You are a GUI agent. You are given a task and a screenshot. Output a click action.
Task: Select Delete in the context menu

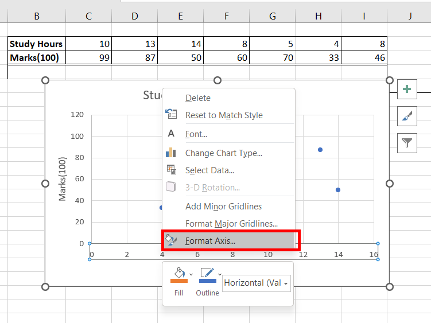pyautogui.click(x=198, y=98)
